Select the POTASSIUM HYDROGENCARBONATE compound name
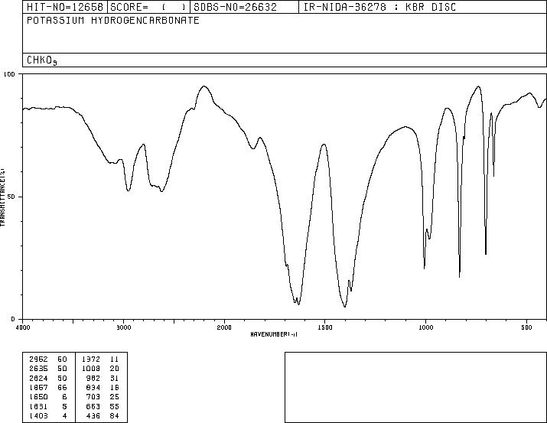The image size is (547, 423). [113, 21]
